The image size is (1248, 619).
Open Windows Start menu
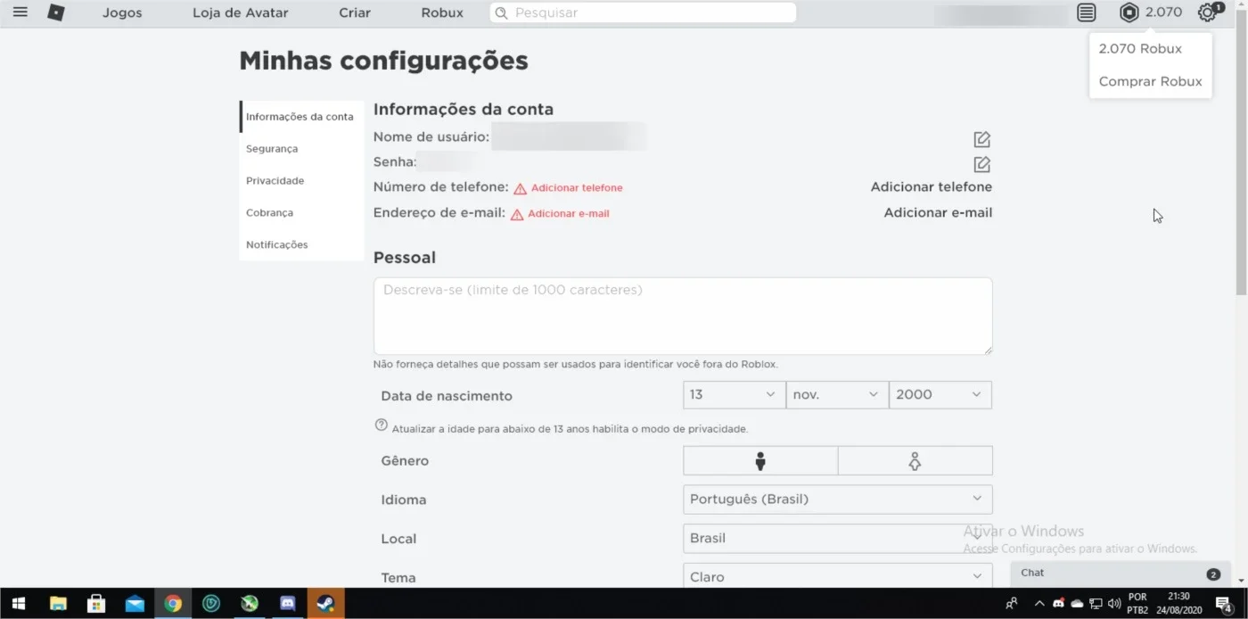pyautogui.click(x=18, y=604)
